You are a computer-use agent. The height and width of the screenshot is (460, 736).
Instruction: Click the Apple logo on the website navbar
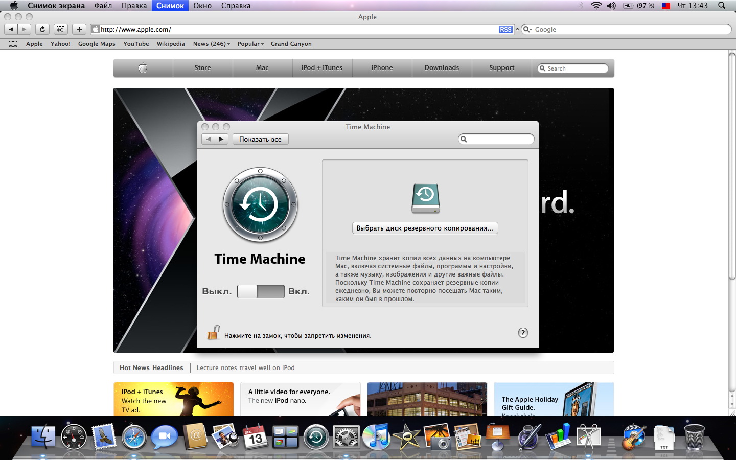click(143, 67)
